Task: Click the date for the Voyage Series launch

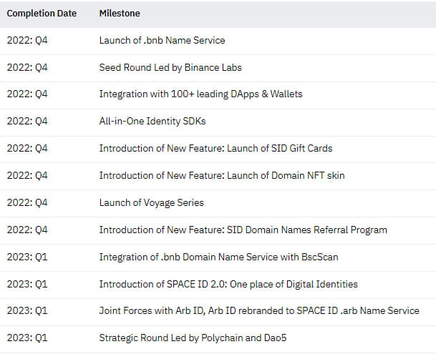Action: click(x=27, y=202)
